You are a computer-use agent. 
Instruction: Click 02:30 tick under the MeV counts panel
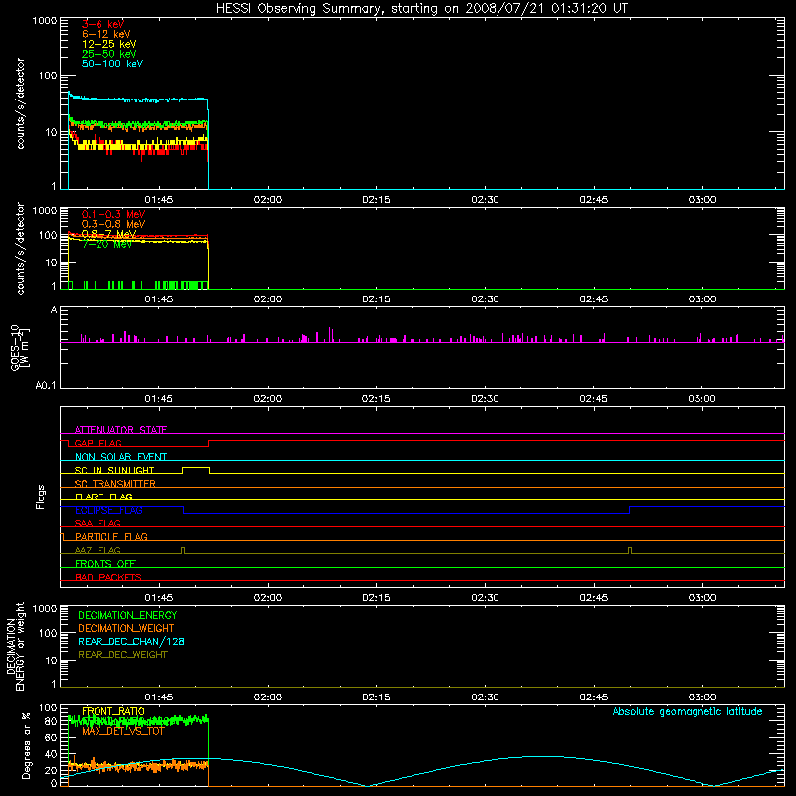485,299
